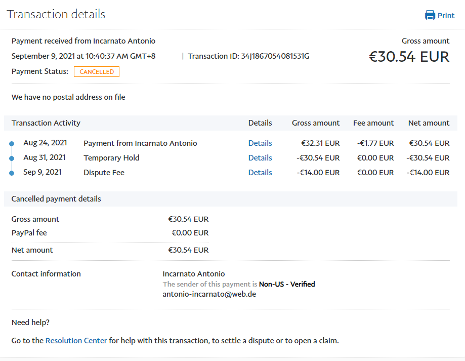Click the antonio-incarnato@web.de email address

coord(209,294)
